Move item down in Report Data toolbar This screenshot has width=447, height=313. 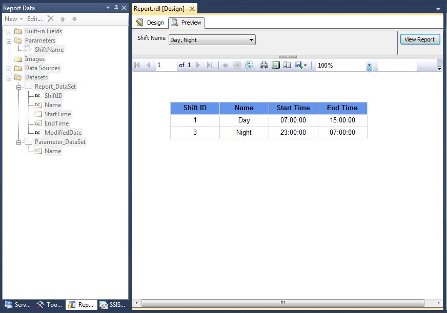tap(74, 19)
